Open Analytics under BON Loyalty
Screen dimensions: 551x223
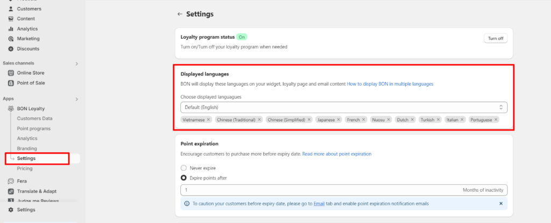point(27,138)
